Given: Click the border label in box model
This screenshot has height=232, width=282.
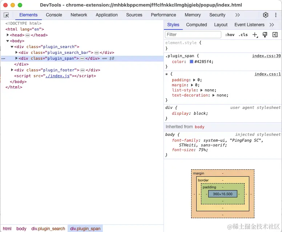Looking at the screenshot, I should pos(203,180).
